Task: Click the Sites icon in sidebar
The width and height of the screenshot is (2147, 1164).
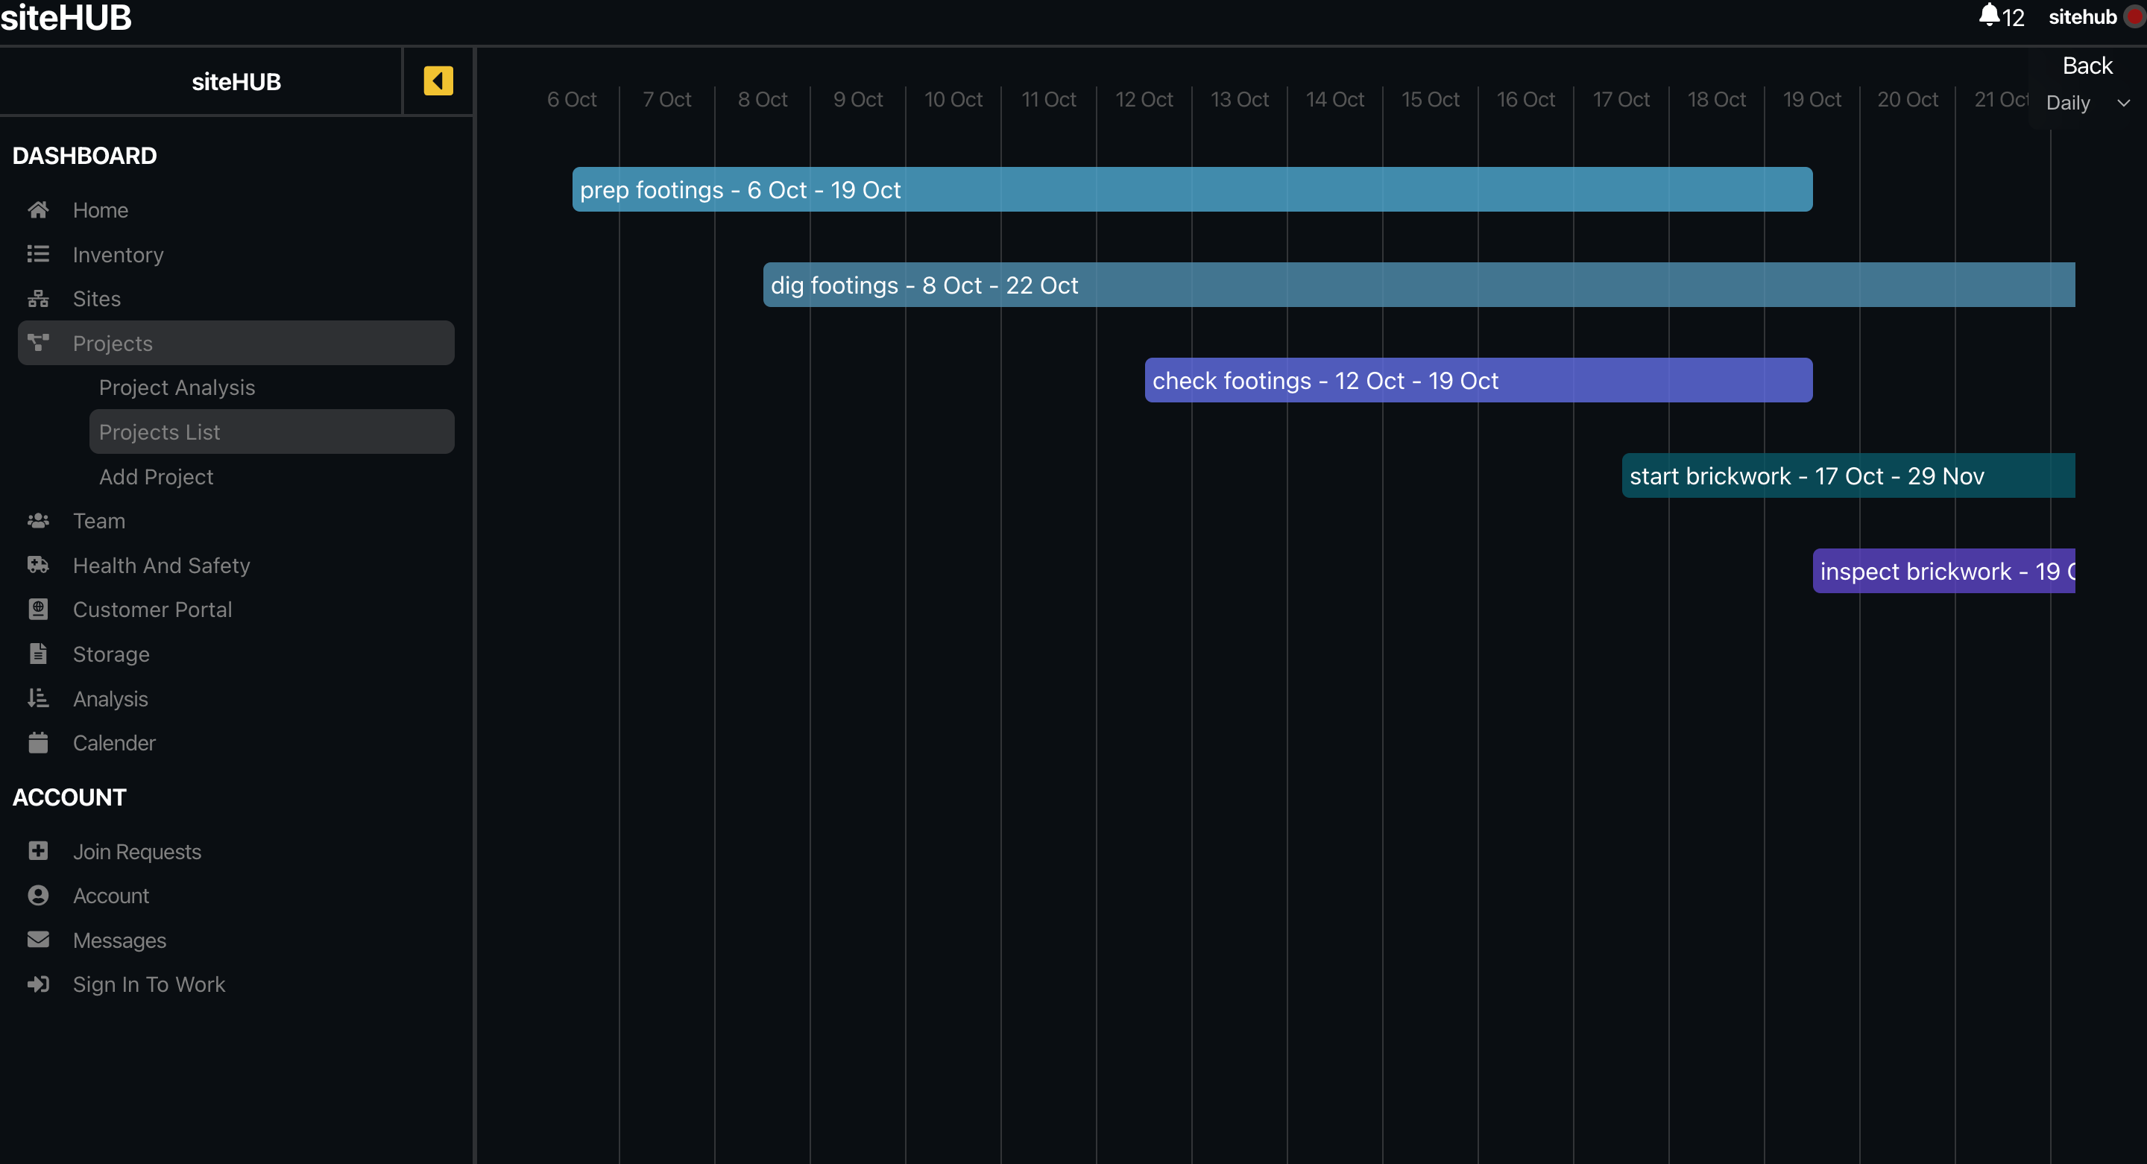Action: [x=36, y=298]
